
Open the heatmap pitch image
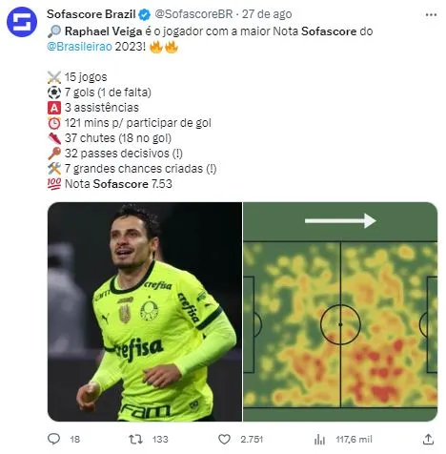point(340,312)
